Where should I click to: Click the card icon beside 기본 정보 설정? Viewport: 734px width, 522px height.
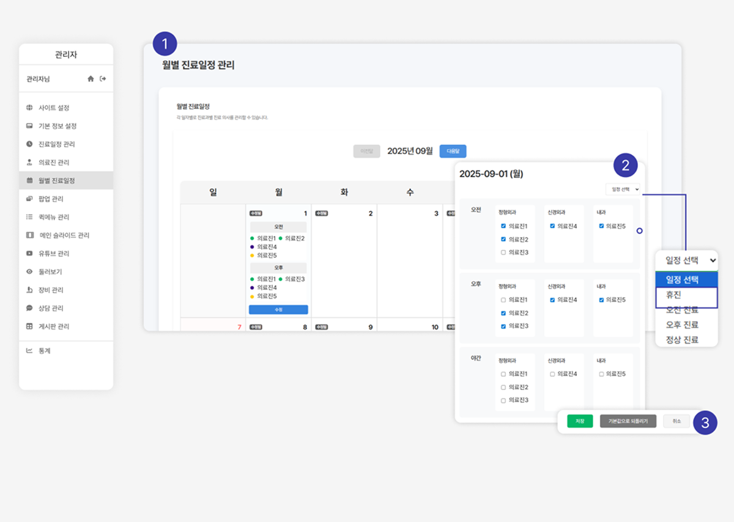click(x=29, y=126)
